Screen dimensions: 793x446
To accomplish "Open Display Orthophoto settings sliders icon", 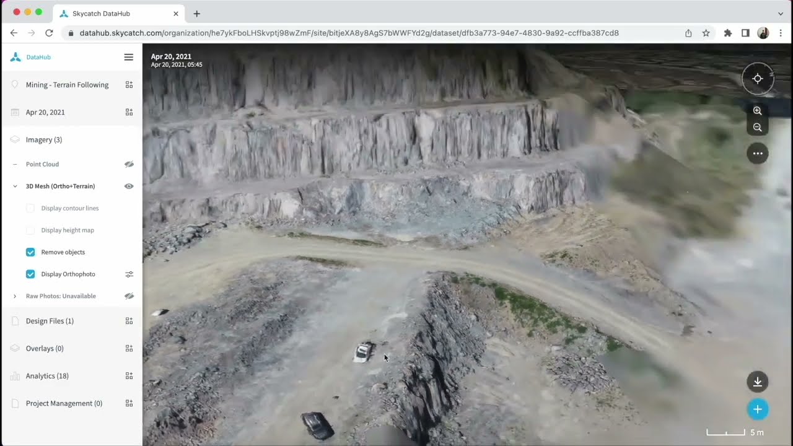I will [129, 274].
